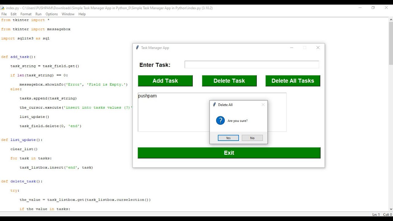
Task: Click the 'try:' code line
Action: click(x=15, y=191)
